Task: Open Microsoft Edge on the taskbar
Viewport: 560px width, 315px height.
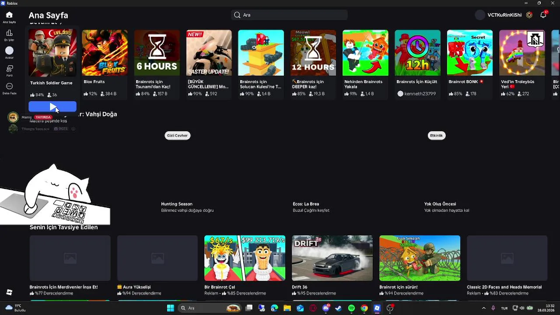Action: click(274, 308)
